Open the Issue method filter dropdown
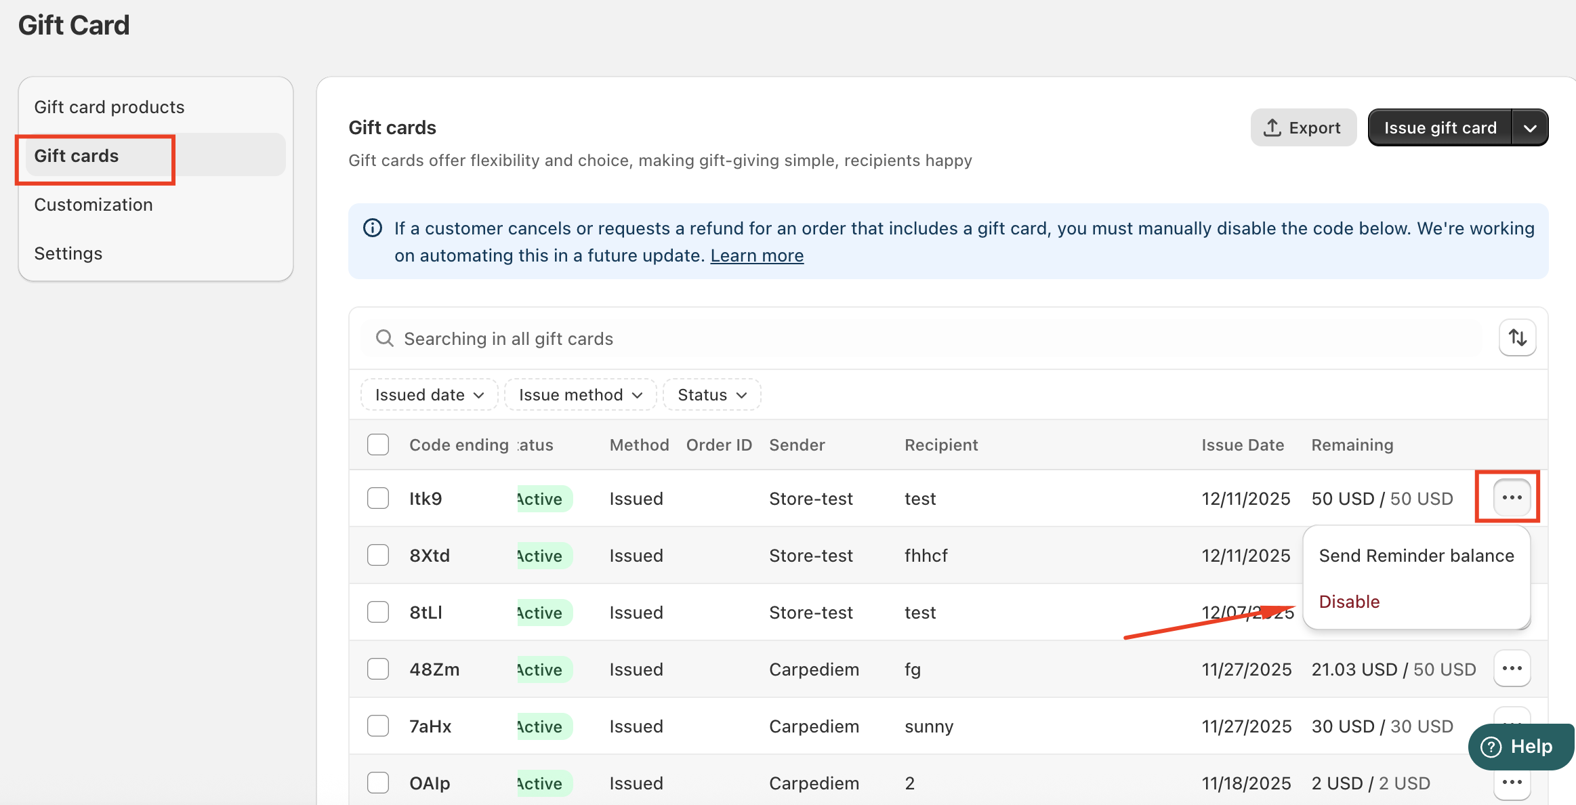 (x=580, y=394)
